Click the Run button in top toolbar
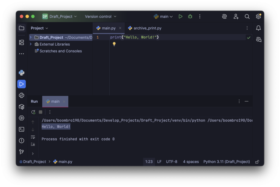The image size is (280, 187). pyautogui.click(x=180, y=17)
